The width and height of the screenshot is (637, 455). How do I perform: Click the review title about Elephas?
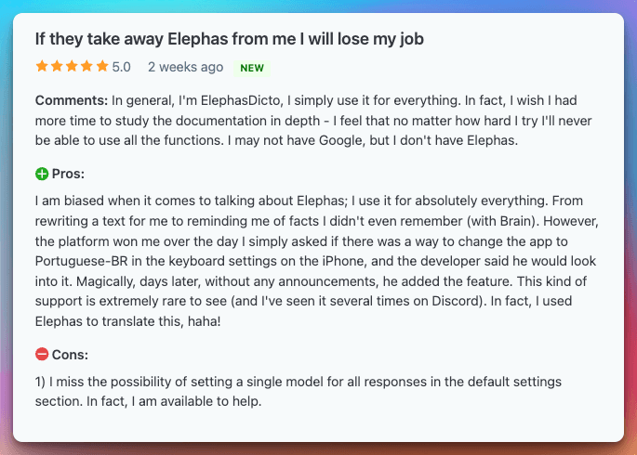click(x=230, y=39)
